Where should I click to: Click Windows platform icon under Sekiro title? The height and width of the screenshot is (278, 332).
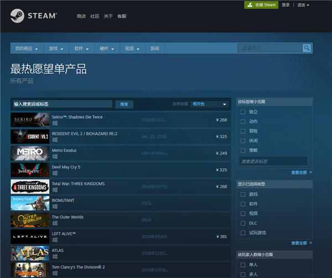(x=55, y=123)
